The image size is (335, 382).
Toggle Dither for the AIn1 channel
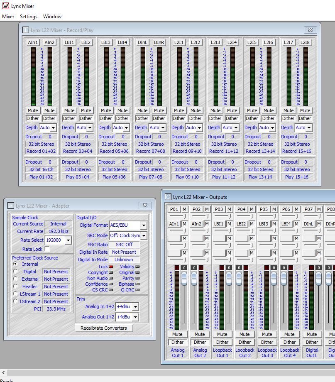pos(33,118)
